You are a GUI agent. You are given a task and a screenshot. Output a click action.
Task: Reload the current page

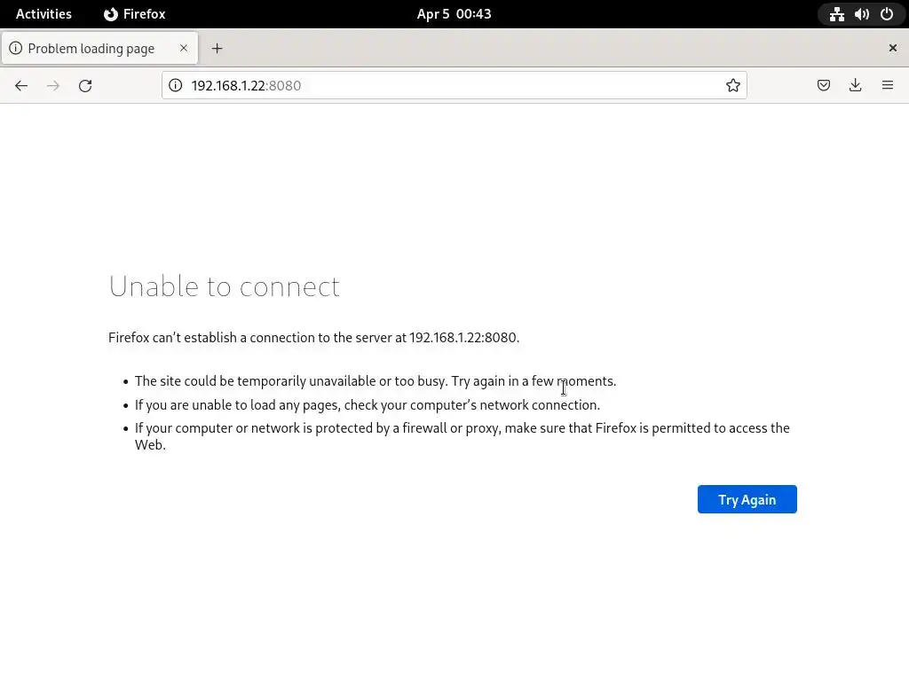pos(85,85)
